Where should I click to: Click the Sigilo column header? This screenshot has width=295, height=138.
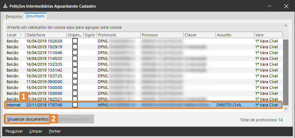90,35
